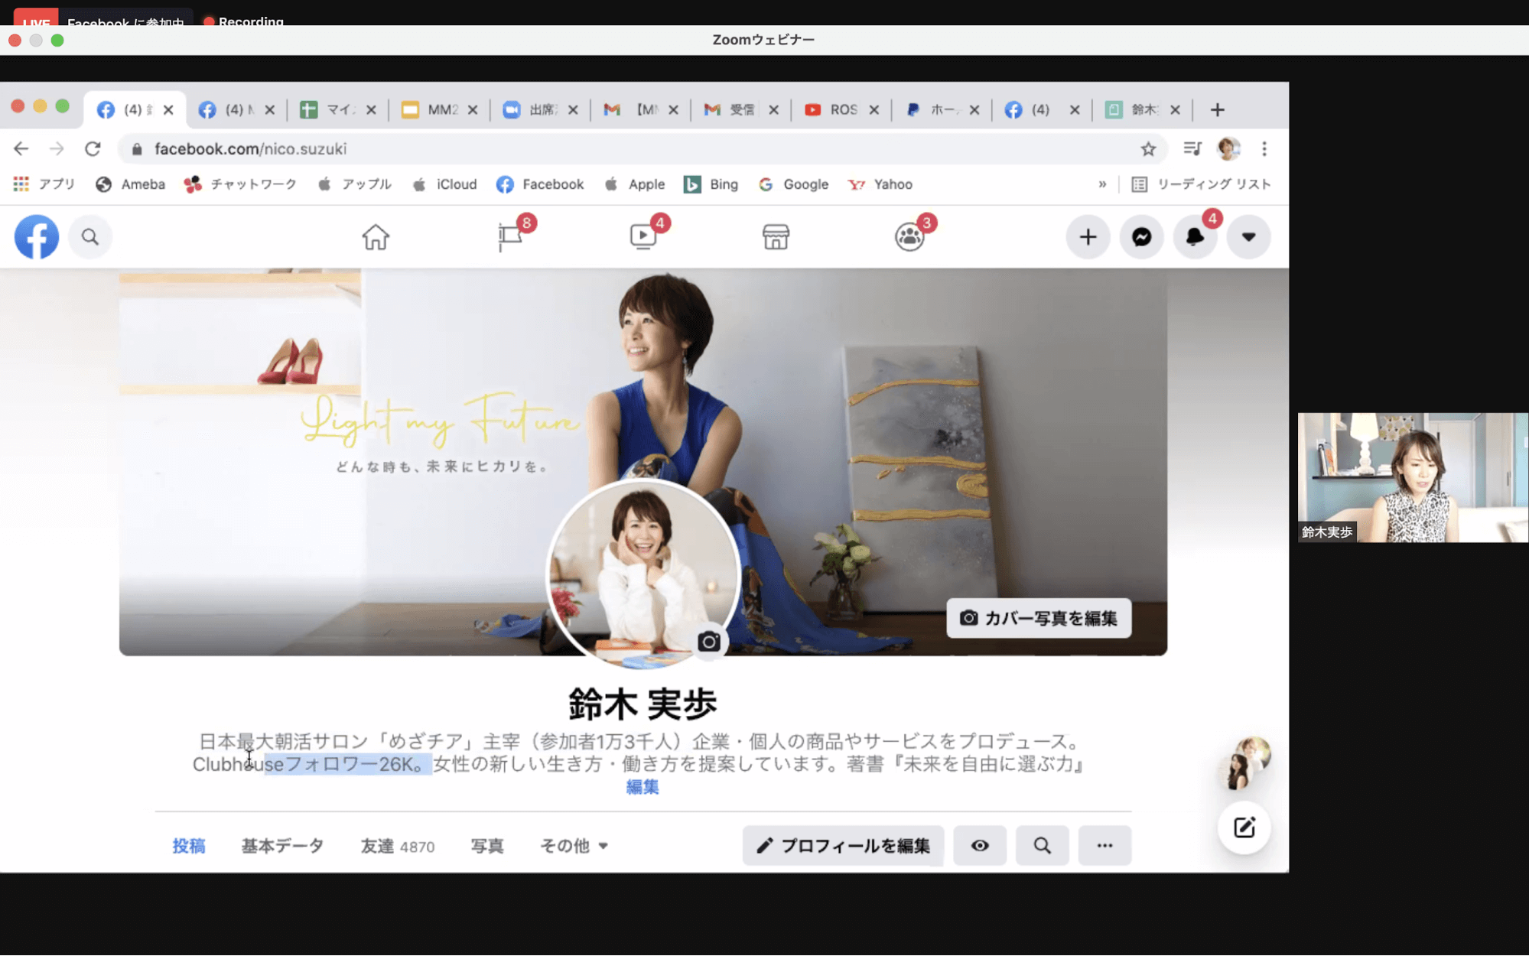Open Chrome profile avatar
The image size is (1529, 956).
point(1228,148)
